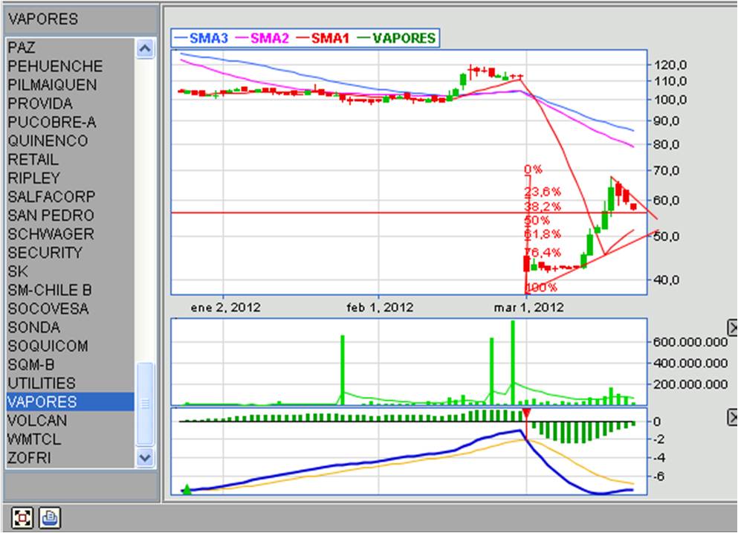Image resolution: width=738 pixels, height=533 pixels.
Task: Click the 38,2% Fibonacci level label
Action: click(x=543, y=206)
